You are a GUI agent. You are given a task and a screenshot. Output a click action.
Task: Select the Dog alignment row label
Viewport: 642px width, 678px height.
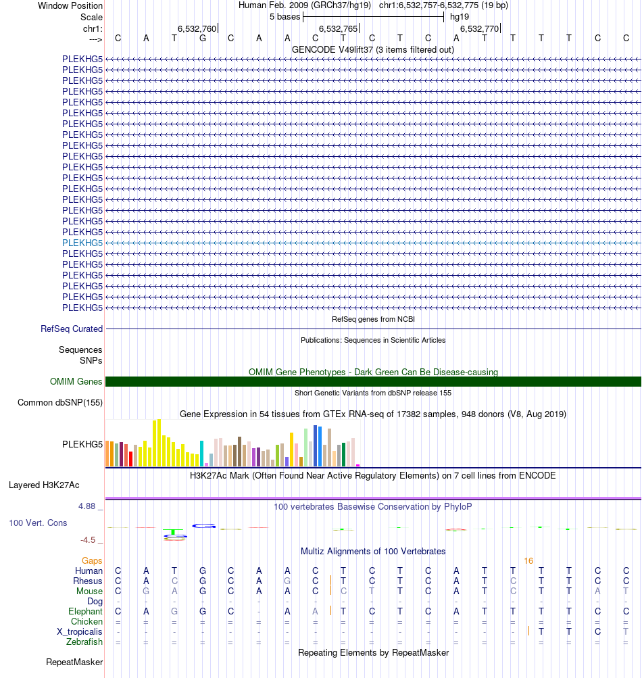95,602
